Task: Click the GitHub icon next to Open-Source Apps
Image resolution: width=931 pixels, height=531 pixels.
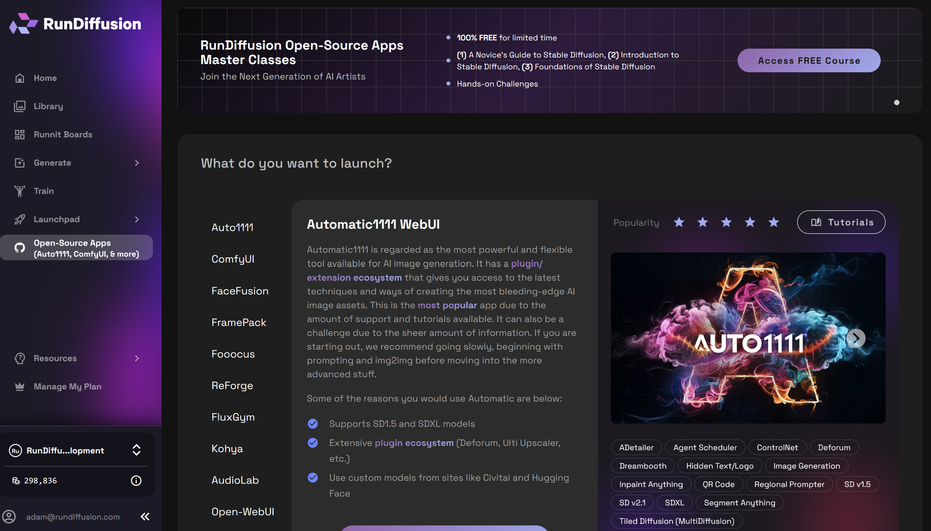Action: (x=19, y=247)
